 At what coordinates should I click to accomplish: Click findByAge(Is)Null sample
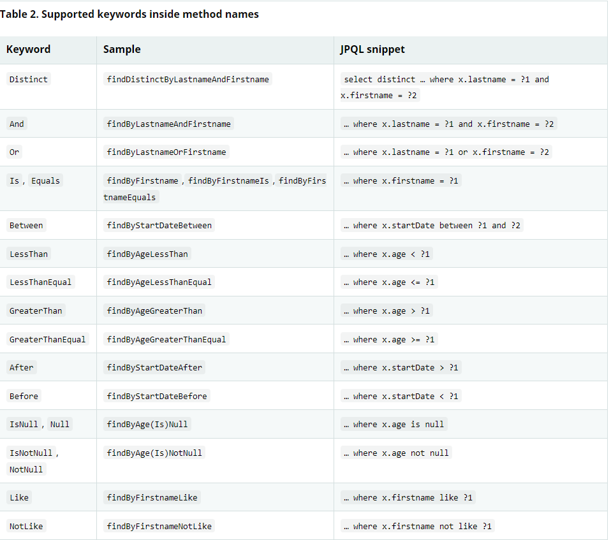coord(147,425)
